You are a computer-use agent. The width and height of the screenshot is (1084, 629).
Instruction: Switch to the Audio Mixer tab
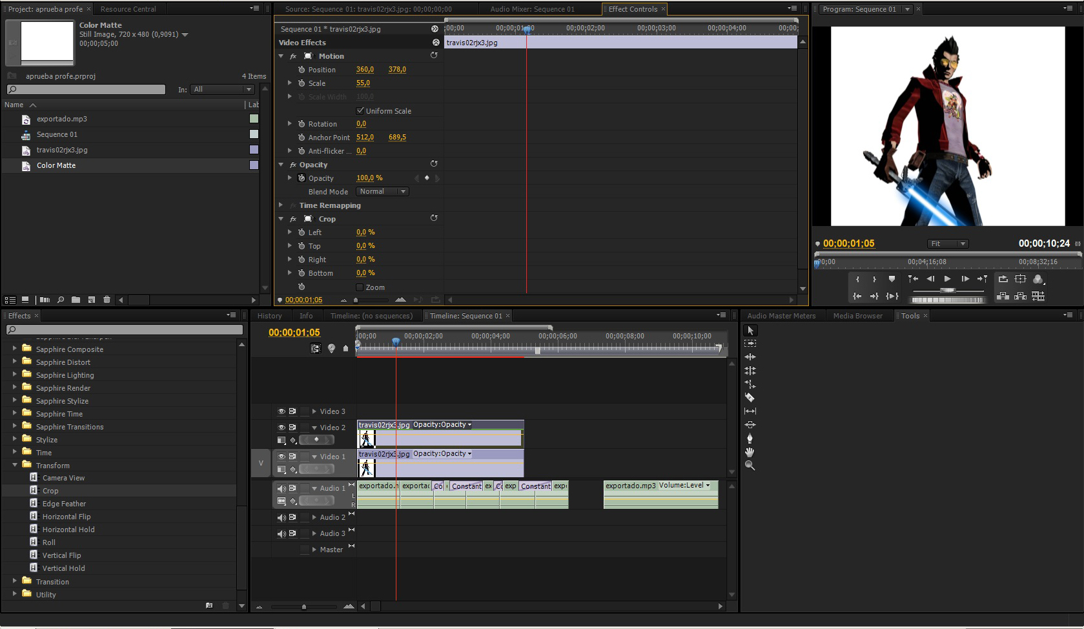533,9
